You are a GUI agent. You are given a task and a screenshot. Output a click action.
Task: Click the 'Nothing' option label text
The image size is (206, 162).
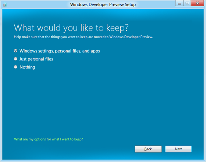click(27, 67)
